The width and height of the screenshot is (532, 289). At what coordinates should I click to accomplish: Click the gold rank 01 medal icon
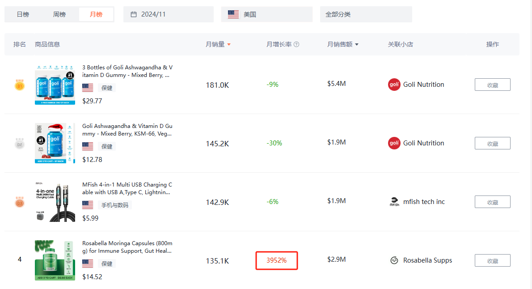[x=20, y=85]
